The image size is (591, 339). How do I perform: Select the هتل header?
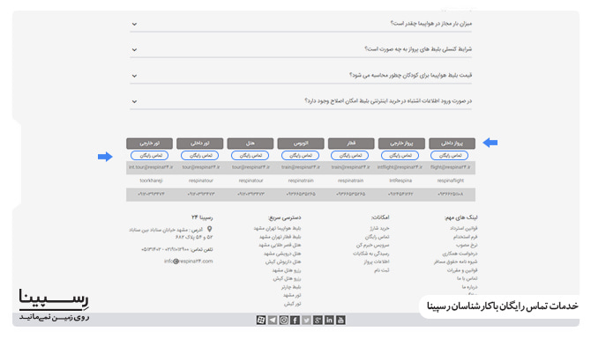pyautogui.click(x=251, y=144)
